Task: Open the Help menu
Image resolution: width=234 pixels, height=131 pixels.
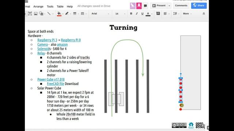Action: [70, 7]
